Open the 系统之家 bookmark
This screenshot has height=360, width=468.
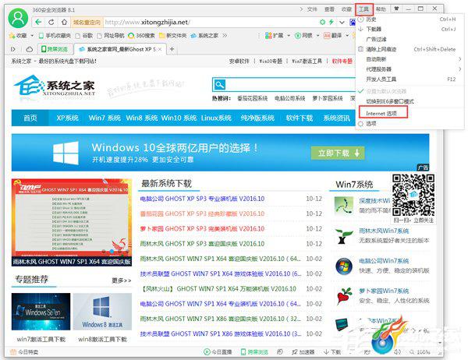pos(204,36)
